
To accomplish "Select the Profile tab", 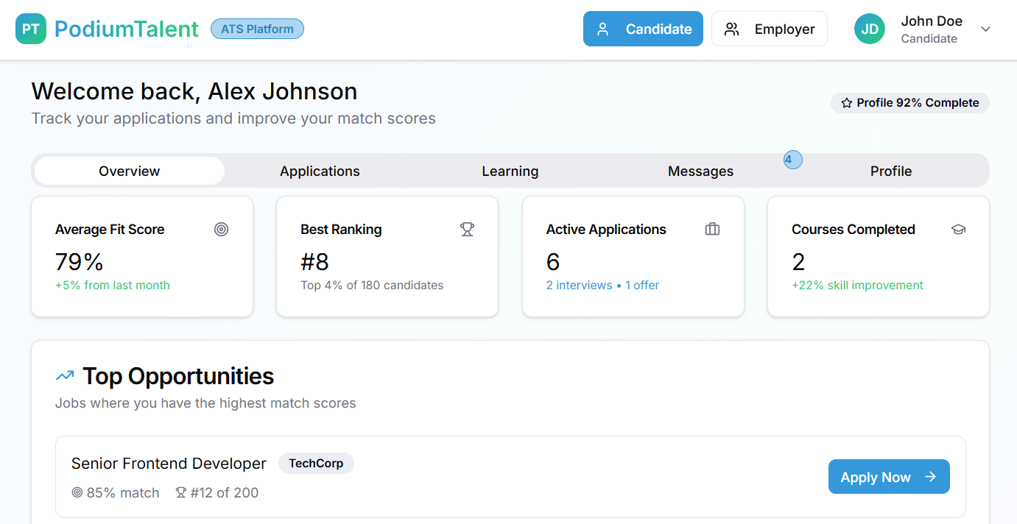I will 890,171.
